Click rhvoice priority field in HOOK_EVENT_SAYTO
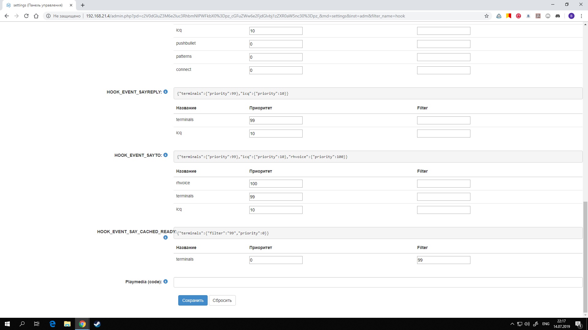 [x=276, y=184]
